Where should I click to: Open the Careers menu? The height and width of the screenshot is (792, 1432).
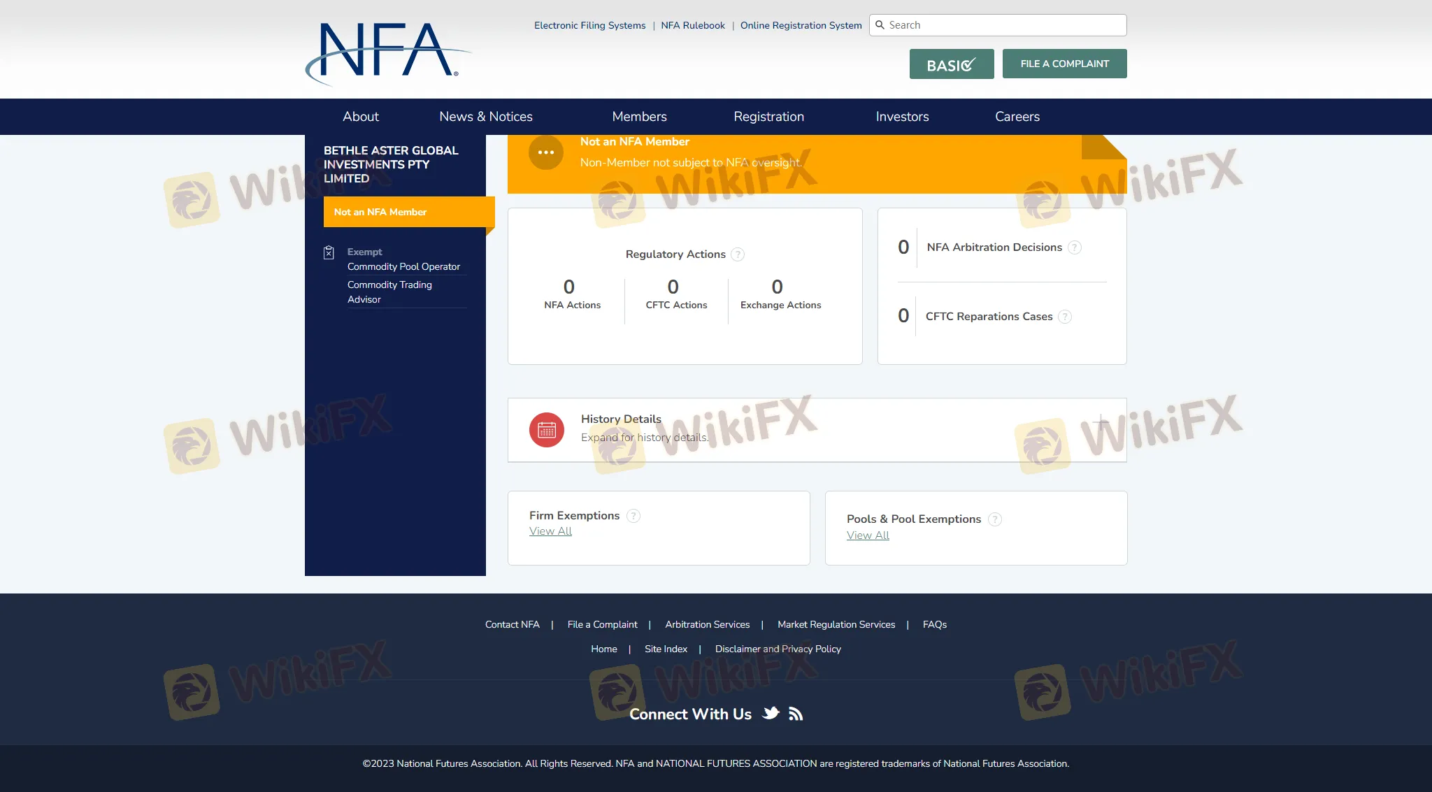point(1017,117)
